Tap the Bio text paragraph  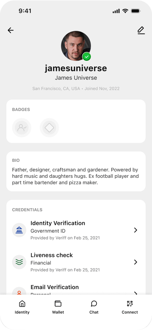[x=75, y=176]
